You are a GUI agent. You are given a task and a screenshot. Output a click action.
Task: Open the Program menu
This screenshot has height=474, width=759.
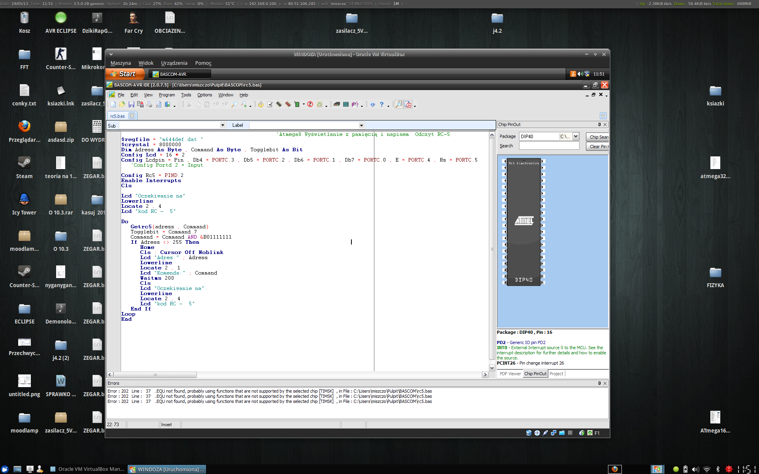tap(166, 95)
